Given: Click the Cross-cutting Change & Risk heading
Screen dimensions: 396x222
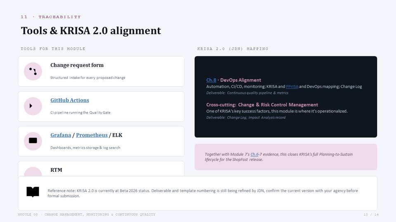Looking at the screenshot, I should (262, 105).
